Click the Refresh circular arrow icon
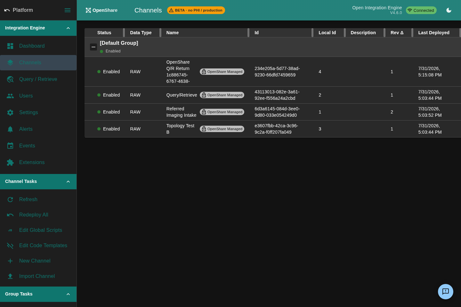The width and height of the screenshot is (461, 307). 10,200
